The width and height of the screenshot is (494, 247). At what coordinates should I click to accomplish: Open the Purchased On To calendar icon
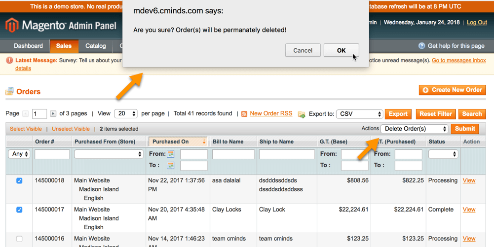(171, 166)
